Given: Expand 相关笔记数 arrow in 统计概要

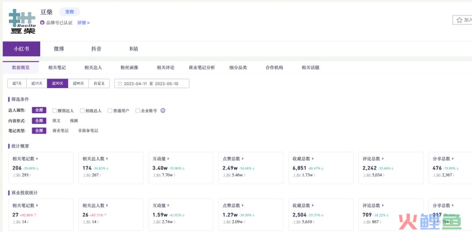Looking at the screenshot, I should coord(37,159).
